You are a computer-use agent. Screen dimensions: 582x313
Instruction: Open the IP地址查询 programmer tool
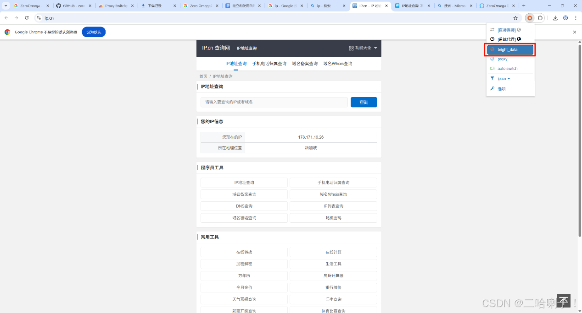pos(244,183)
